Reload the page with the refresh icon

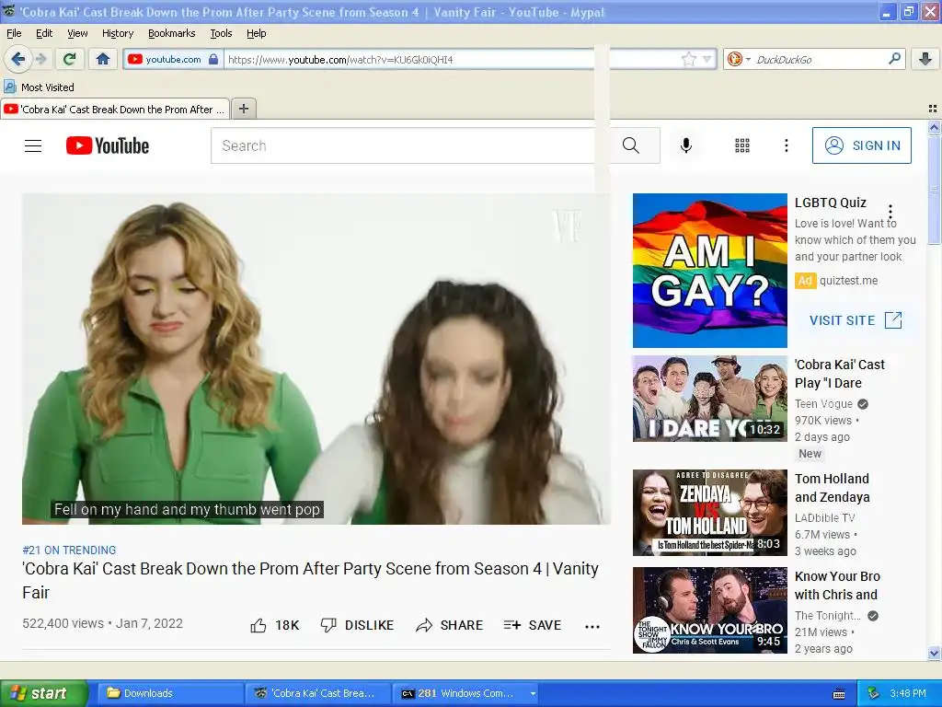(69, 59)
